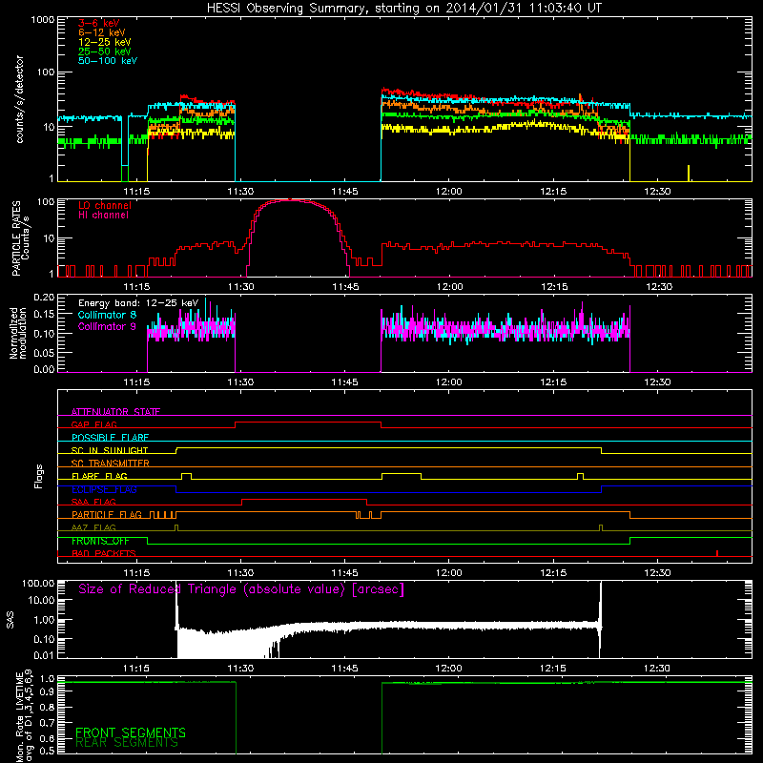Select the '50-100 keV' cyan legend label
The width and height of the screenshot is (763, 763).
coord(108,61)
